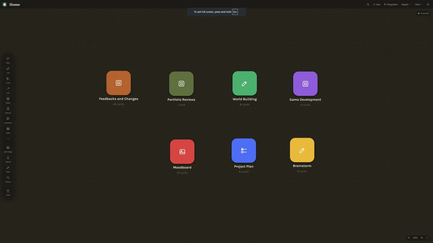Click the Moodboard title text
This screenshot has height=243, width=433.
(182, 167)
